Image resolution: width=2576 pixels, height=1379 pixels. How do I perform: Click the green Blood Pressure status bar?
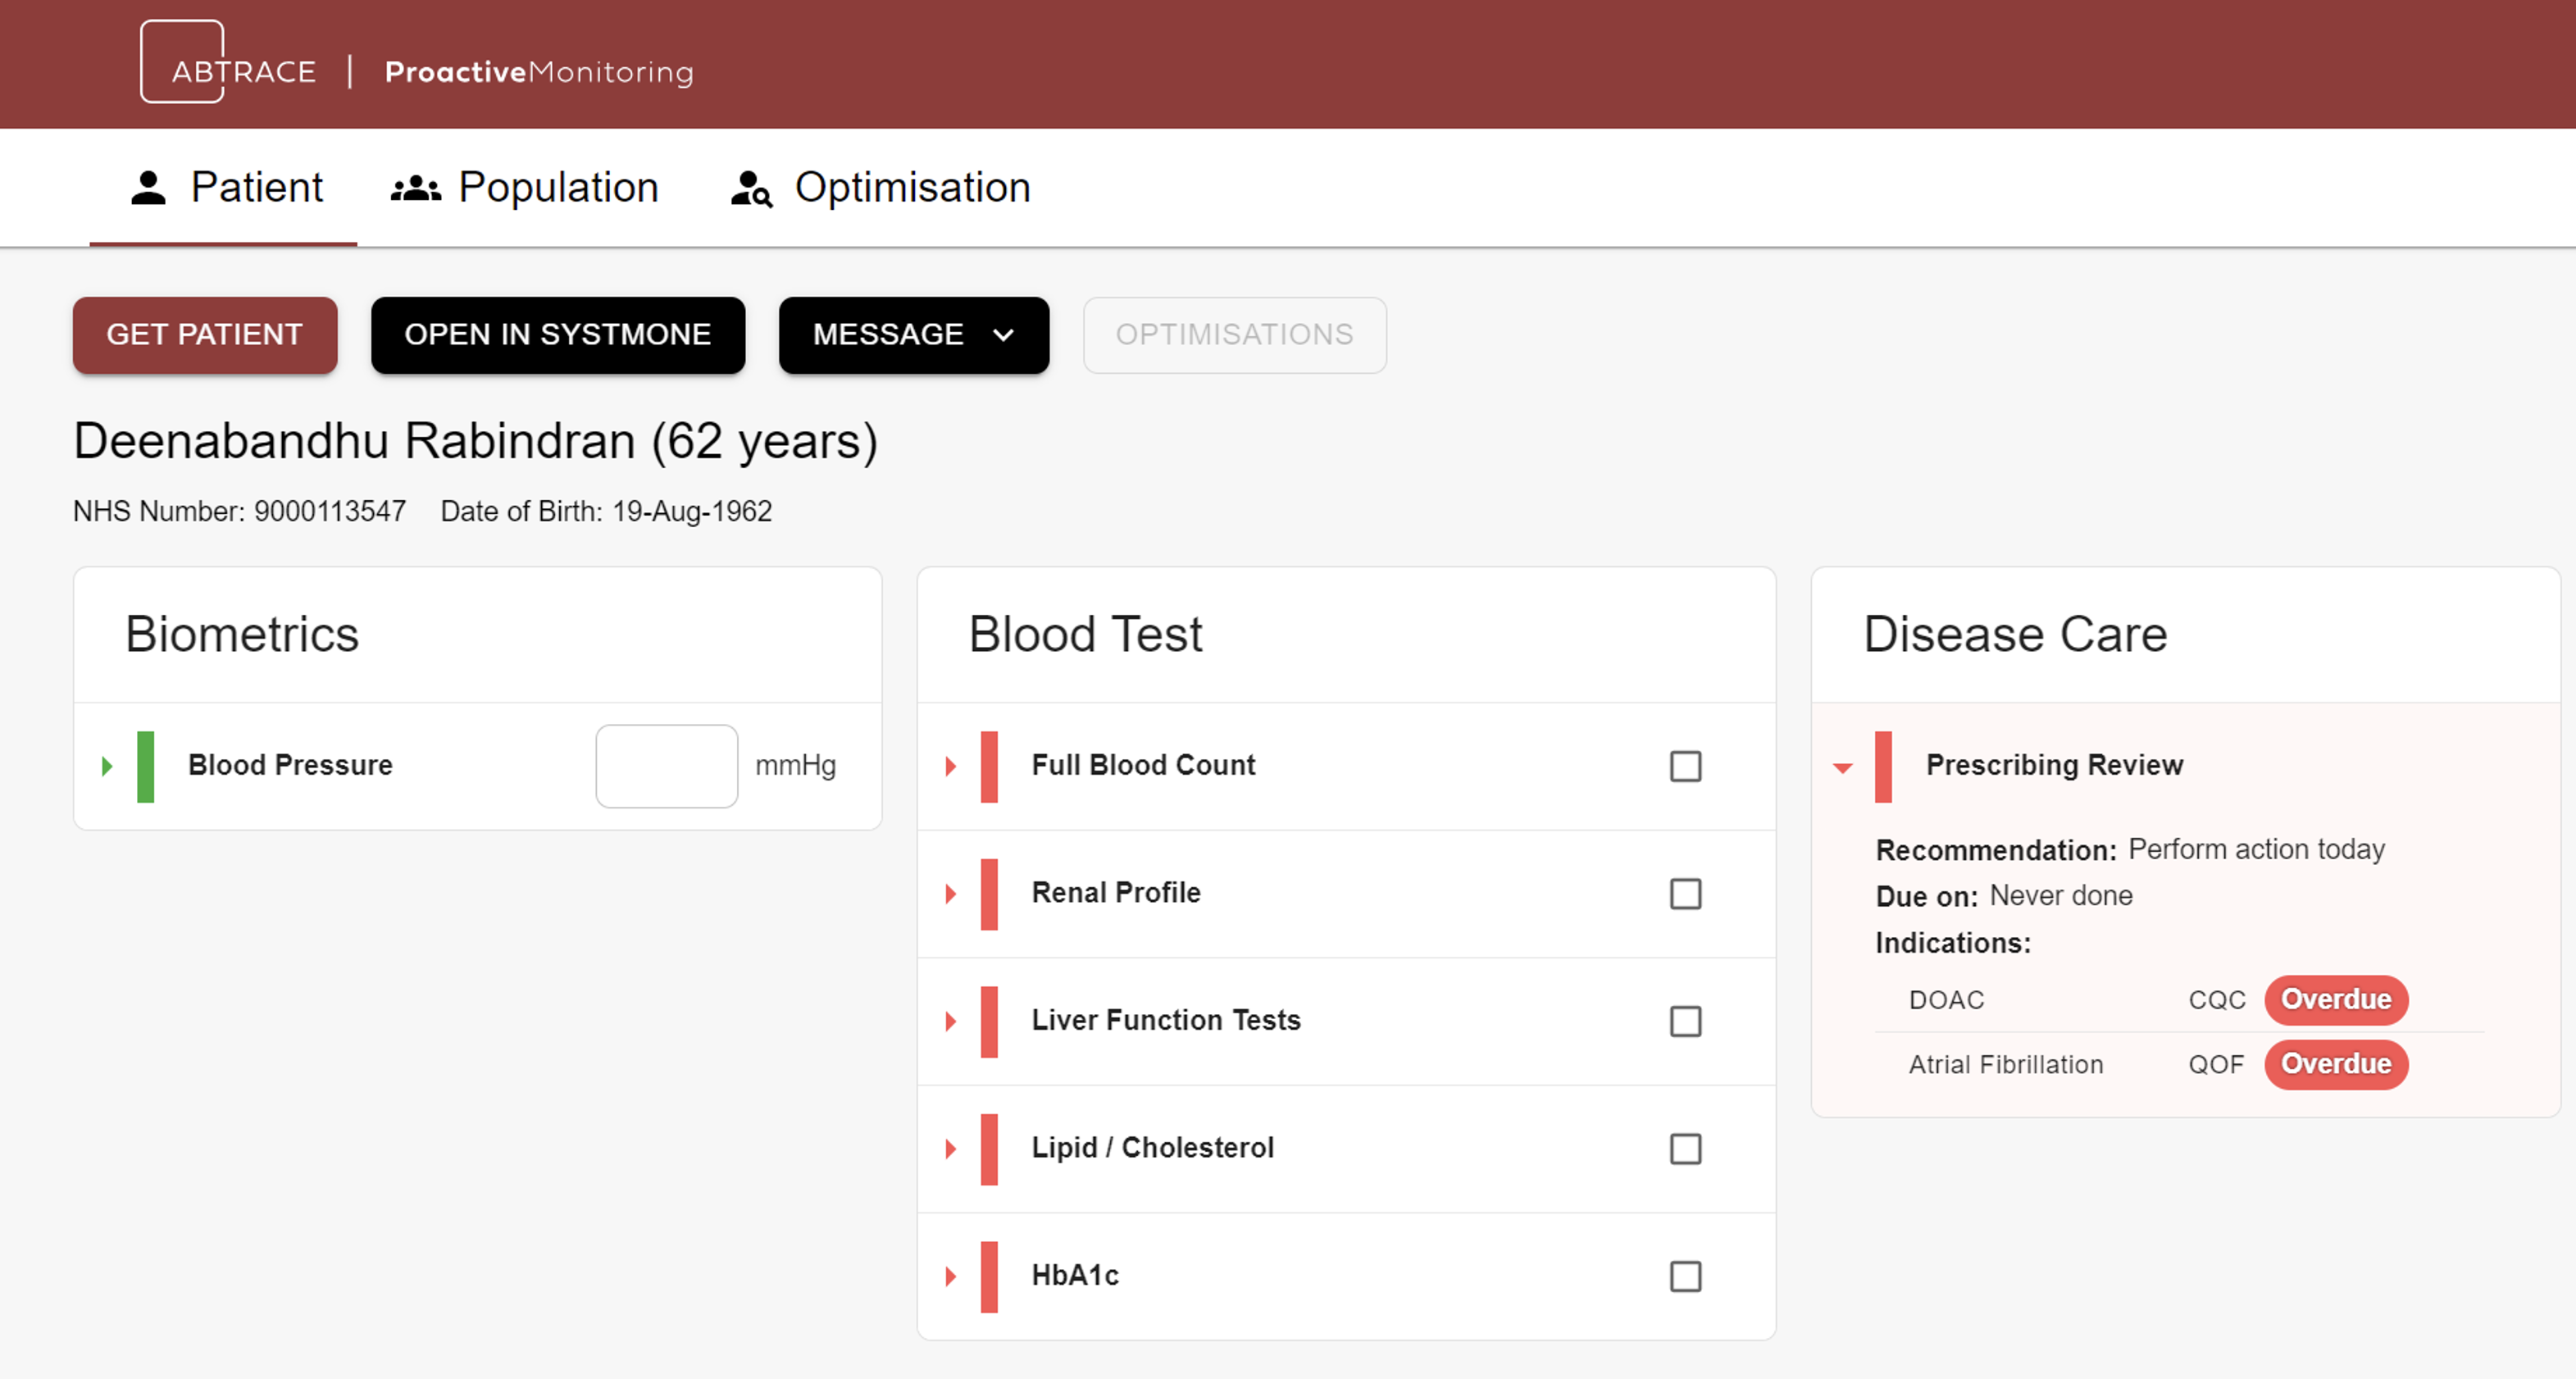[x=146, y=766]
